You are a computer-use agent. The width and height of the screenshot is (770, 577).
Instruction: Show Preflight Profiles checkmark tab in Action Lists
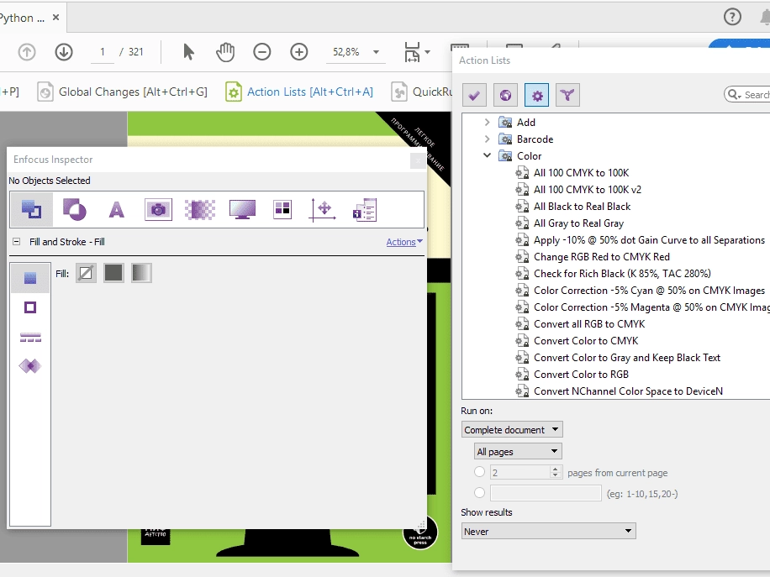click(x=474, y=95)
